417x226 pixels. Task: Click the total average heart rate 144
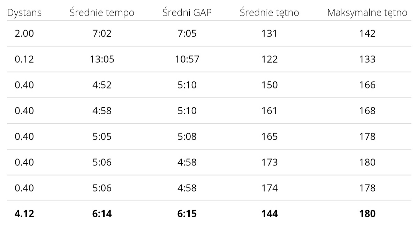tap(270, 214)
